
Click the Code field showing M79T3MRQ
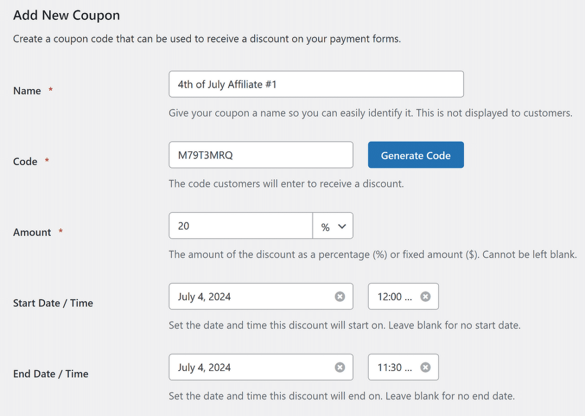261,154
